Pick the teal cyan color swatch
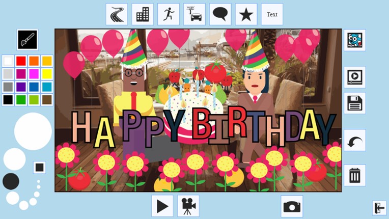This screenshot has height=219, width=389. point(47,87)
